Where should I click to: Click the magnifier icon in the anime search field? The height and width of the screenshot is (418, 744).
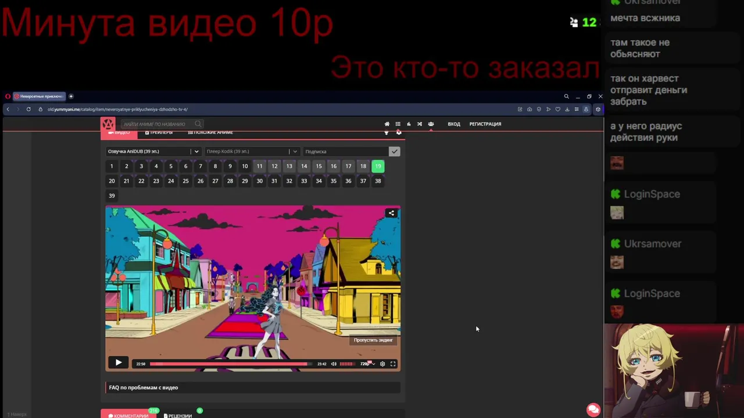point(198,124)
